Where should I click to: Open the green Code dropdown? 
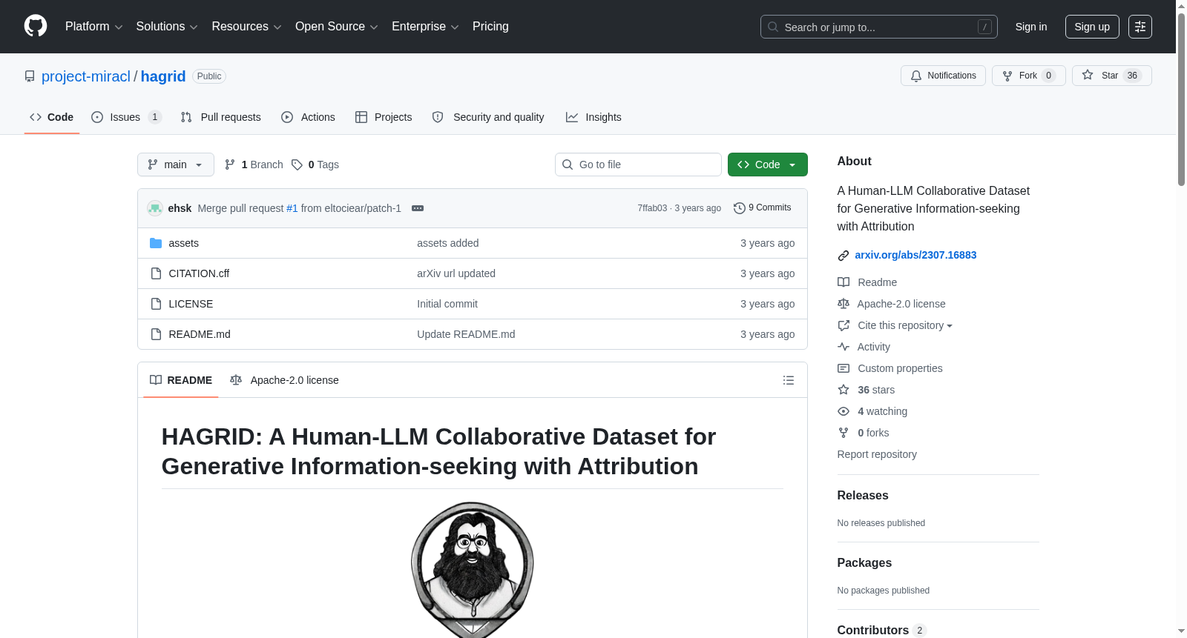[x=768, y=165]
